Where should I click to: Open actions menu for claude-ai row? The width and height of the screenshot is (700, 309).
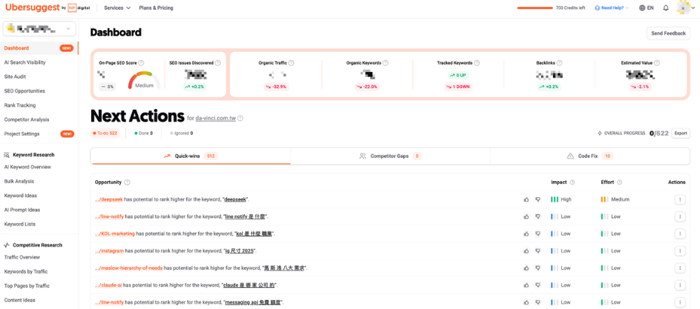pos(680,285)
